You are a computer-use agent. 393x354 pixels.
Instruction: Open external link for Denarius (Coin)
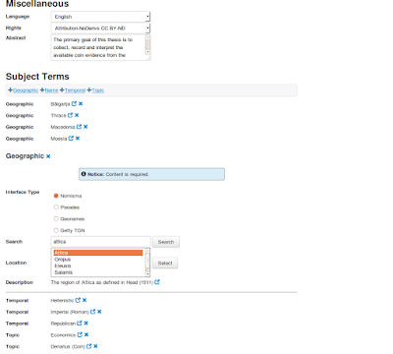[88, 346]
